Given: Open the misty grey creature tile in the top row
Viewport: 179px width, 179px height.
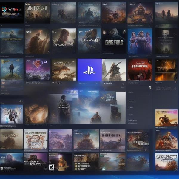Looking at the screenshot, I should pos(64,13).
